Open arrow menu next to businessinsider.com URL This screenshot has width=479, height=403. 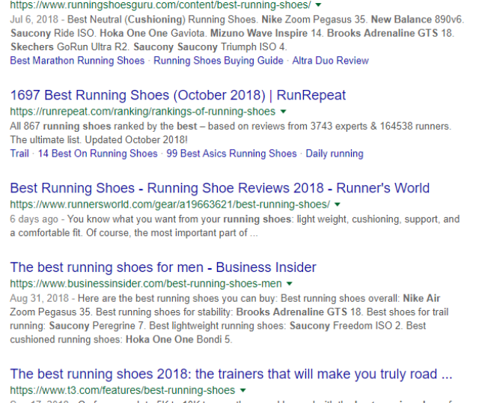tap(290, 284)
